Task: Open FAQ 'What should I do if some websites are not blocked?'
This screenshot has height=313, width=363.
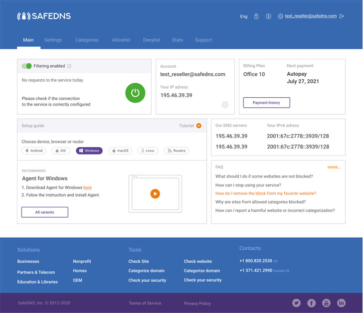Action: [x=264, y=176]
